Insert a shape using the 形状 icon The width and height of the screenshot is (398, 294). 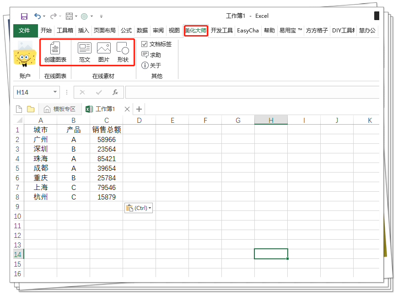point(123,52)
